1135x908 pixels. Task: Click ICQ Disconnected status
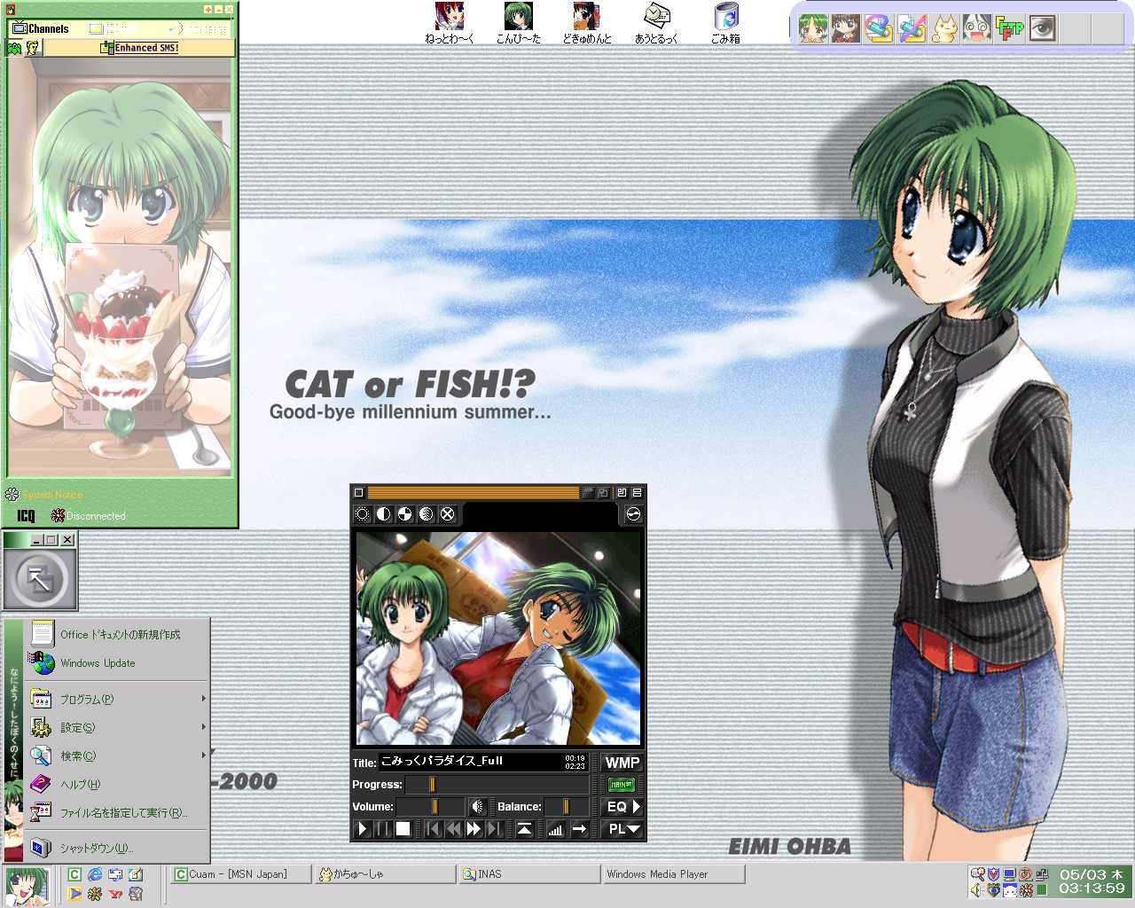pos(88,515)
